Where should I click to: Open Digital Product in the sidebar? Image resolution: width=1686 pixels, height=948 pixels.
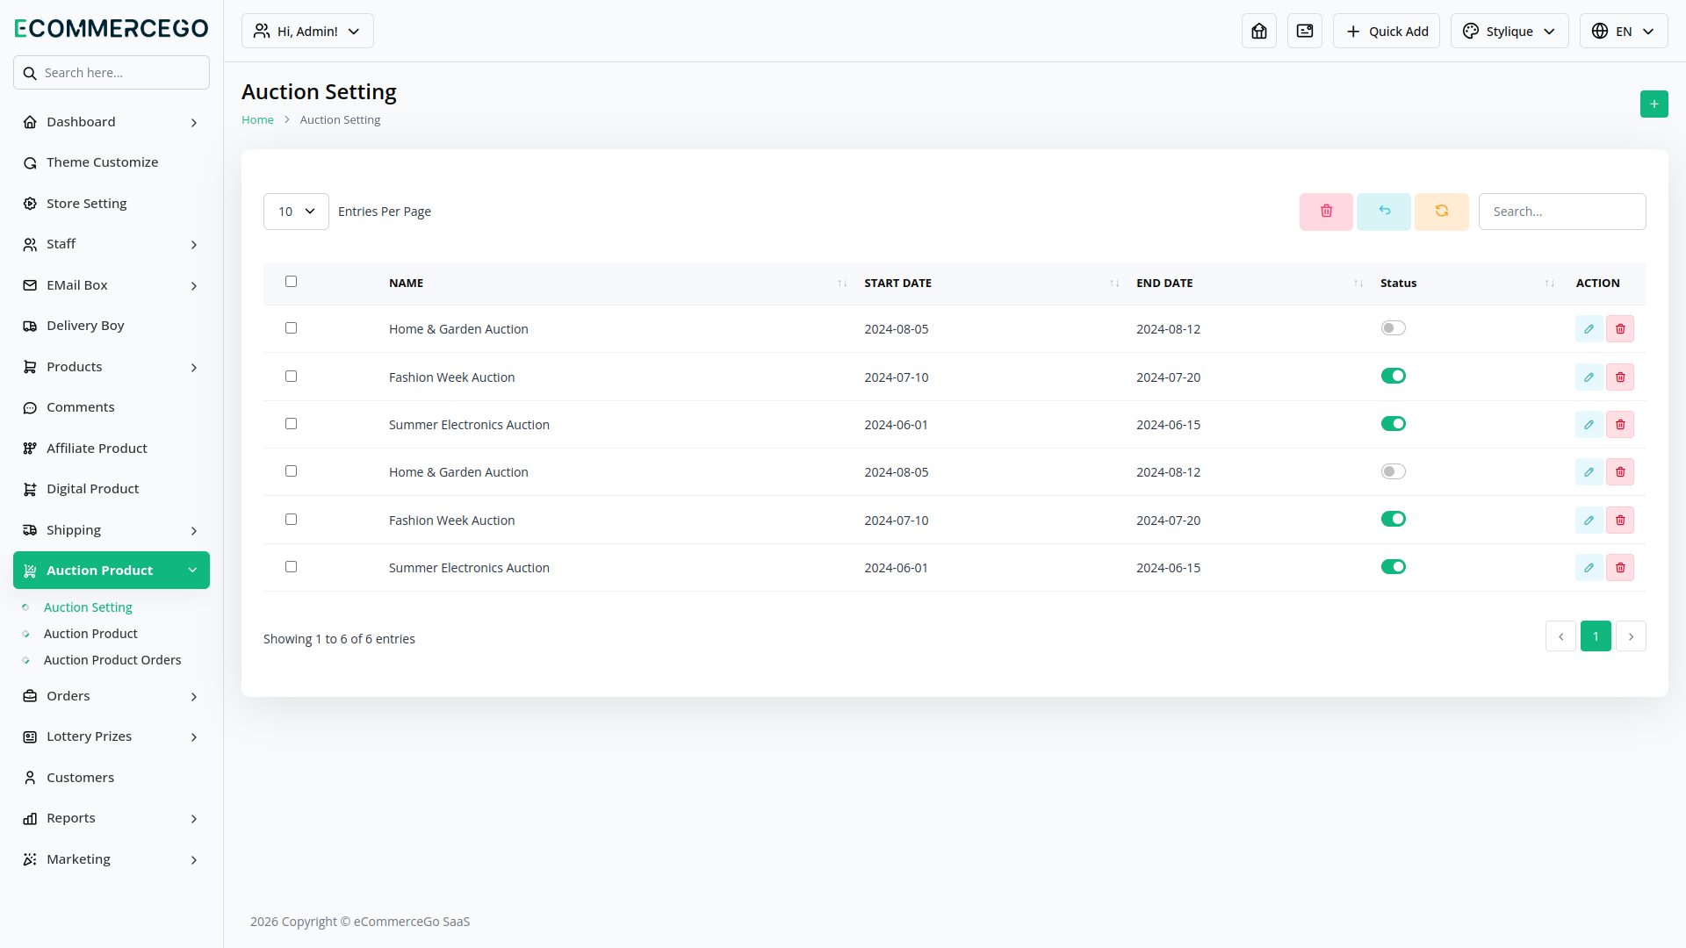click(112, 489)
